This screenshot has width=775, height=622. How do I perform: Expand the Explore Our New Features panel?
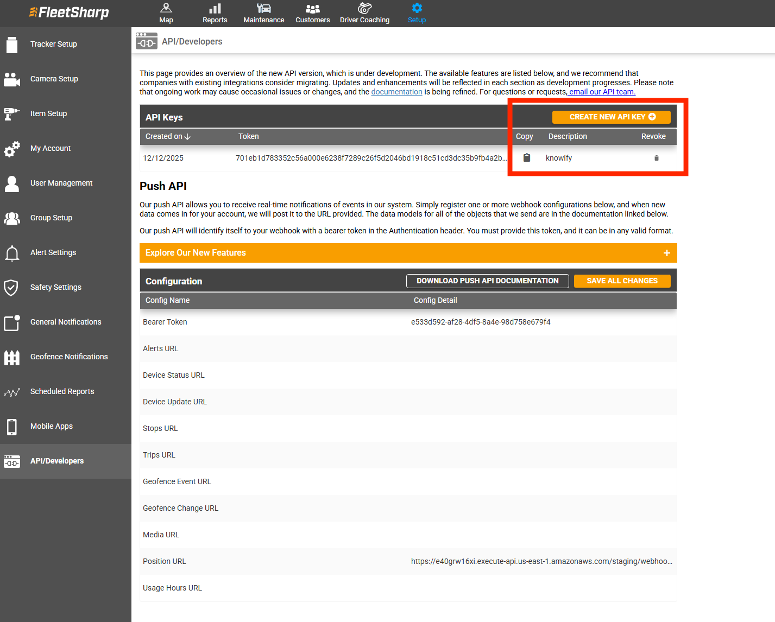(x=666, y=253)
